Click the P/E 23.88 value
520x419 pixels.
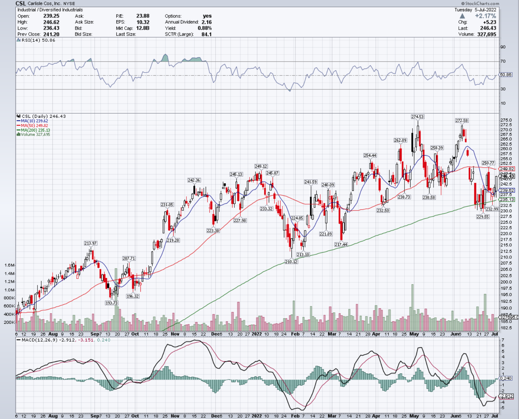(x=143, y=16)
